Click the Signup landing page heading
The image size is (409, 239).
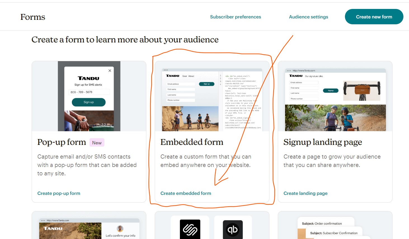click(323, 142)
